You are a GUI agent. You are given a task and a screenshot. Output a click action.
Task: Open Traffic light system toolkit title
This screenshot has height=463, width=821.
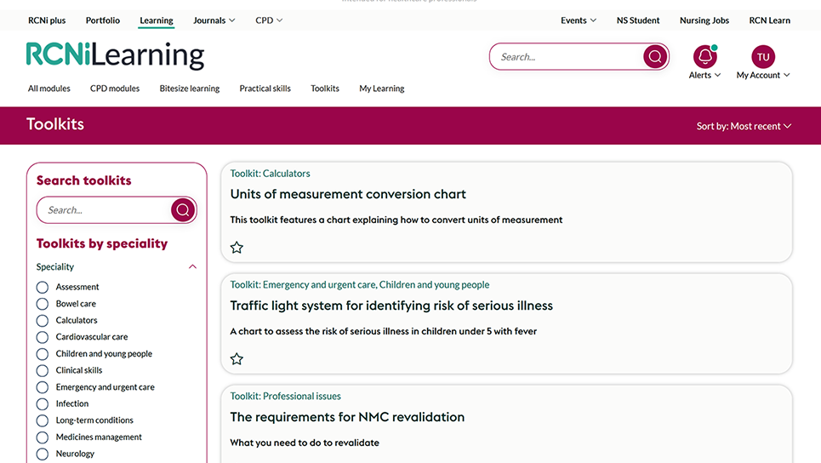point(391,306)
